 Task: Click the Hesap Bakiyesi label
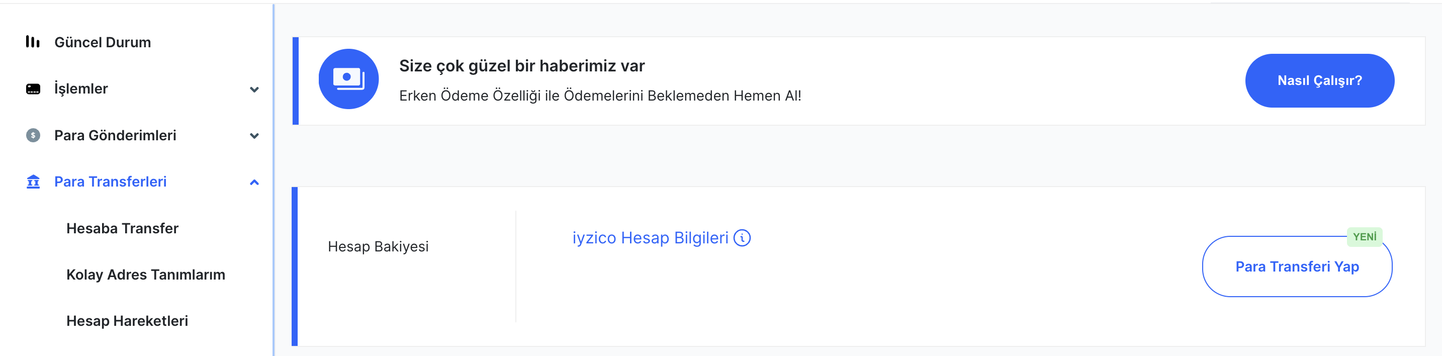pos(378,247)
